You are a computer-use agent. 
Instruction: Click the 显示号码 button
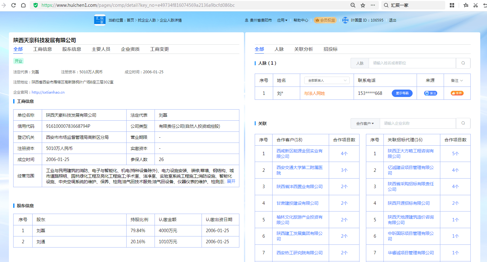click(x=402, y=93)
